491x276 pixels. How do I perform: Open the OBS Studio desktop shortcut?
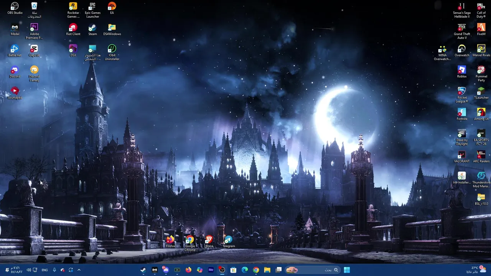point(15,8)
